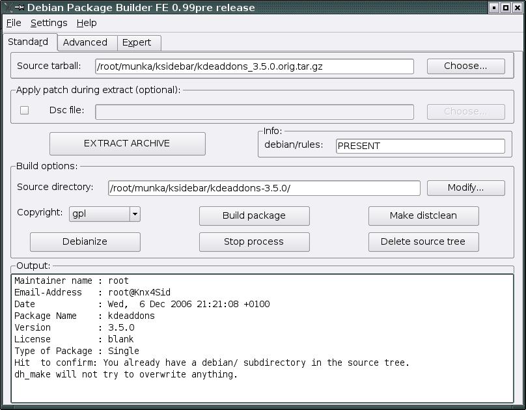Click the Debianize button
The width and height of the screenshot is (526, 410).
point(85,241)
